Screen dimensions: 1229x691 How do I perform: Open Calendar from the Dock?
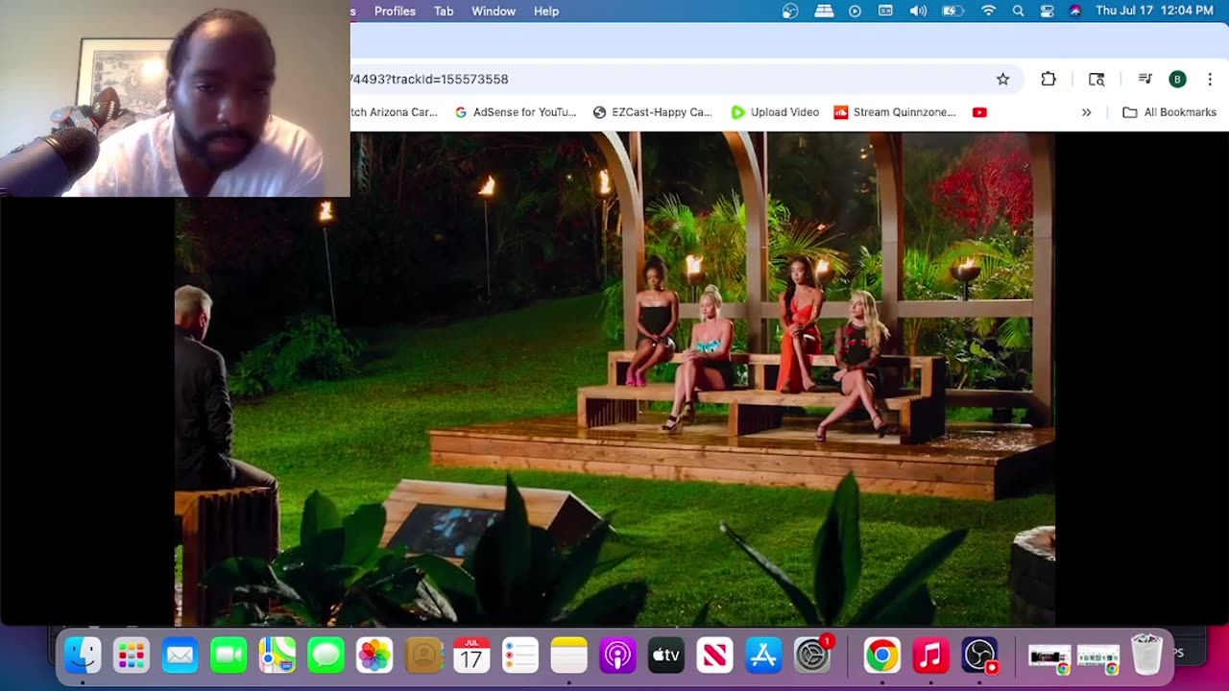tap(471, 656)
